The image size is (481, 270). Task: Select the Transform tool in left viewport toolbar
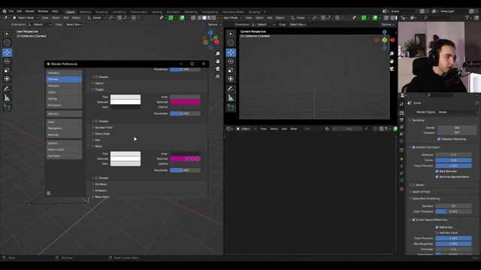pos(7,79)
